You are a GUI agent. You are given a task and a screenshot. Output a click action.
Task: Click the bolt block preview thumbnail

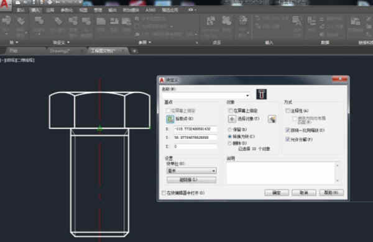[262, 94]
